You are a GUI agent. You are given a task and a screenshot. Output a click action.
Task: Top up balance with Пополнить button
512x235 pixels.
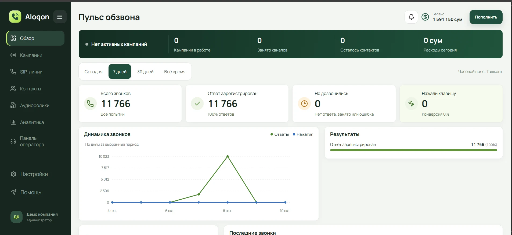point(486,17)
